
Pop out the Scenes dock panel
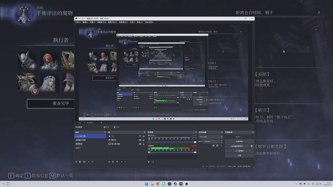click(x=105, y=132)
